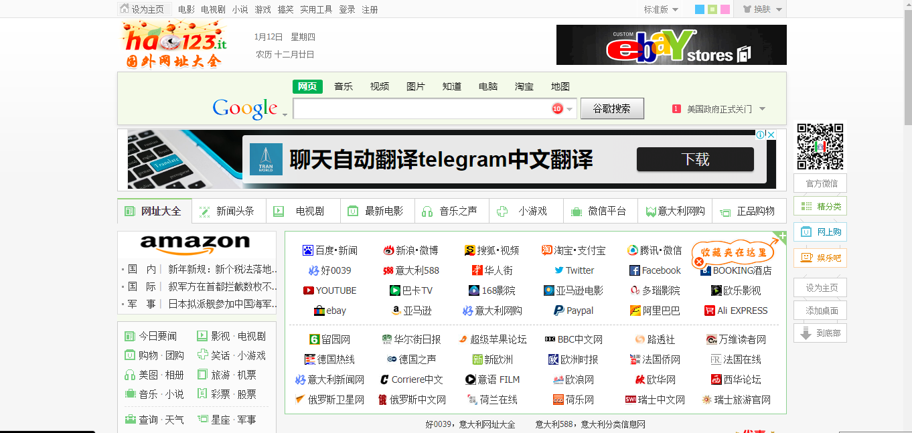
Task: Click the QR code image
Action: coord(820,147)
